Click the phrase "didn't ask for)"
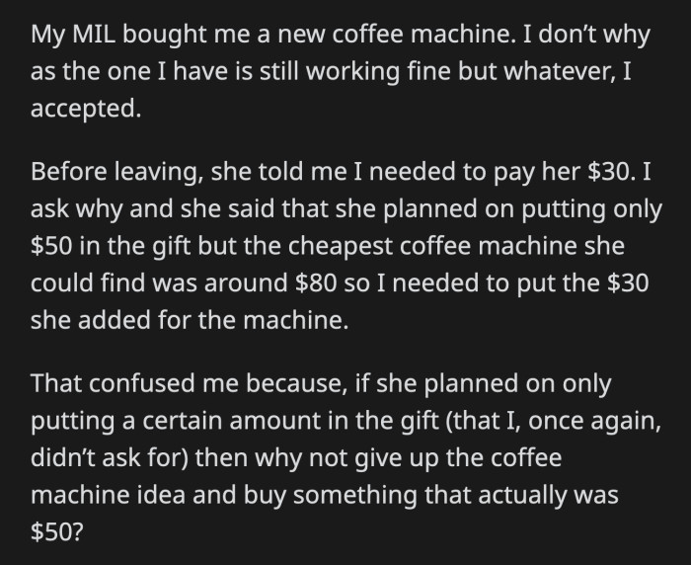The image size is (691, 565). (110, 458)
